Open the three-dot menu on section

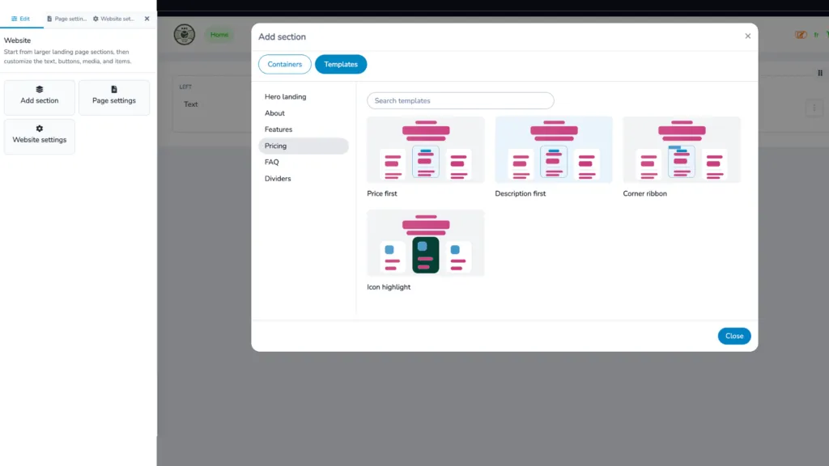pos(814,108)
